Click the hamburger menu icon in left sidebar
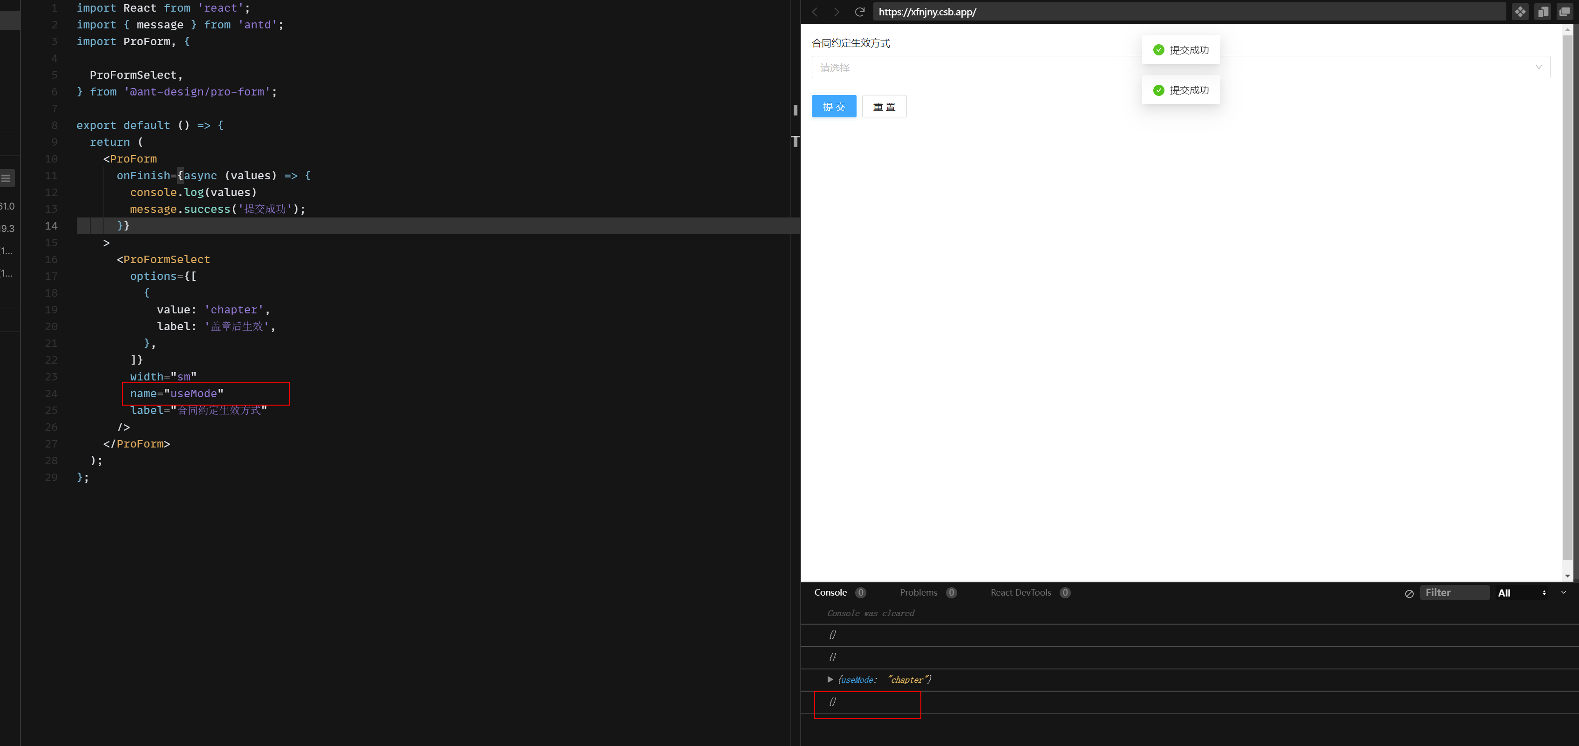Viewport: 1579px width, 746px height. coord(7,178)
